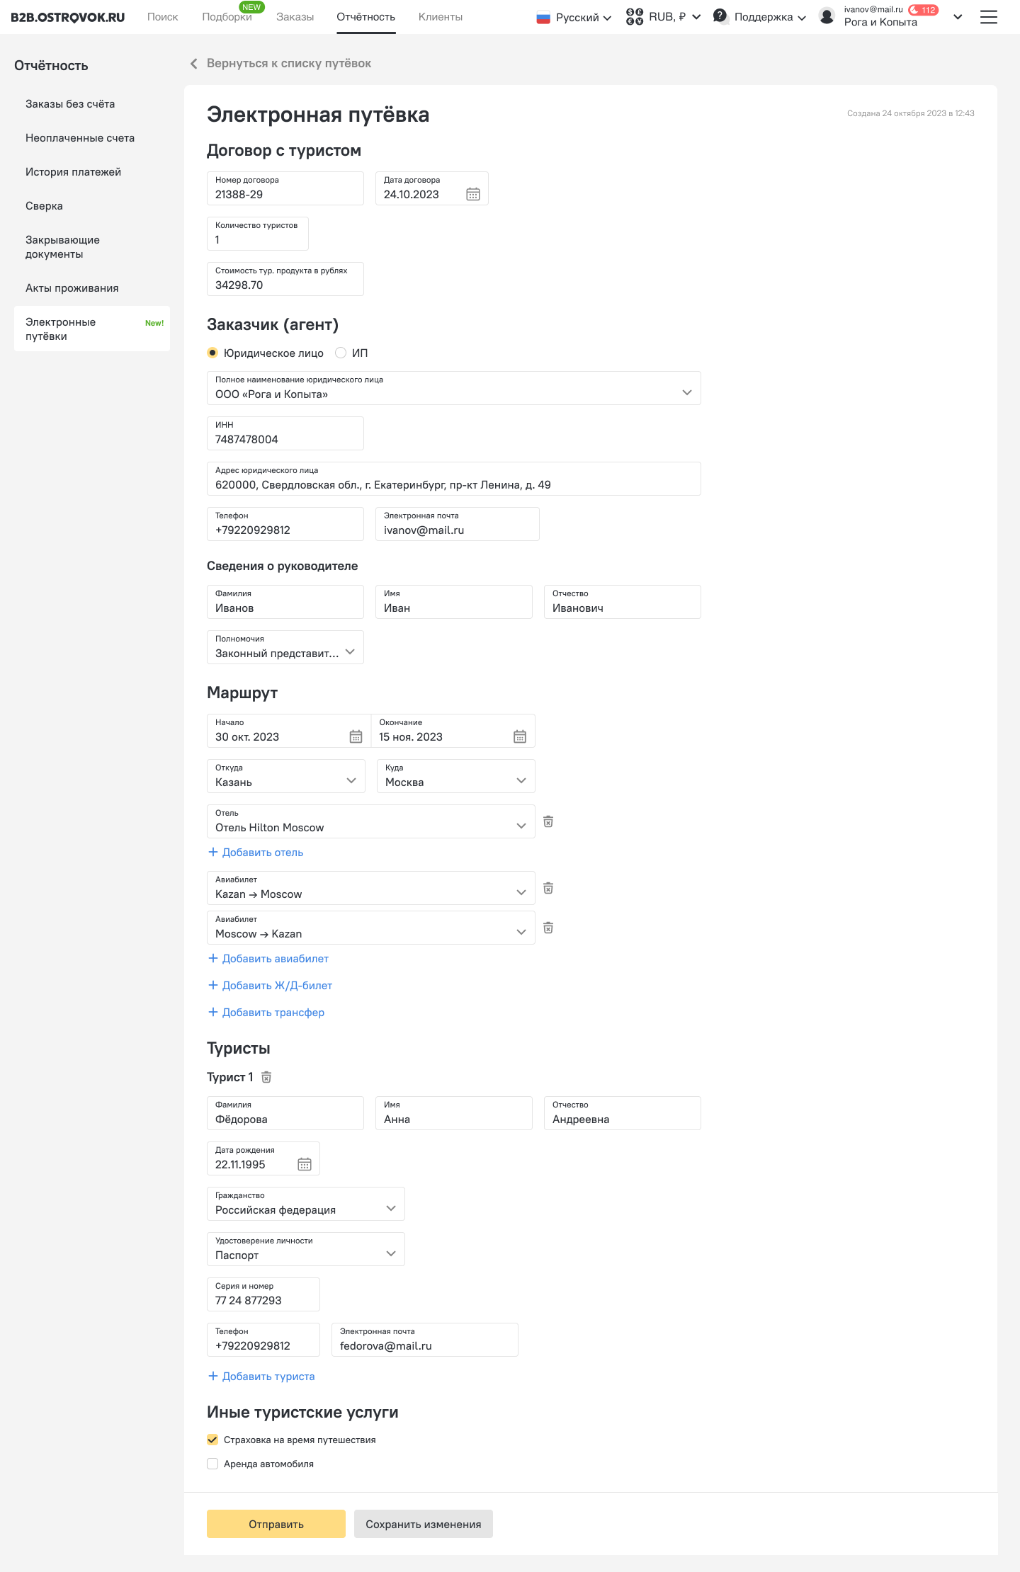Expand Moscow → Kazan flight dropdown
The height and width of the screenshot is (1572, 1020).
tap(371, 928)
